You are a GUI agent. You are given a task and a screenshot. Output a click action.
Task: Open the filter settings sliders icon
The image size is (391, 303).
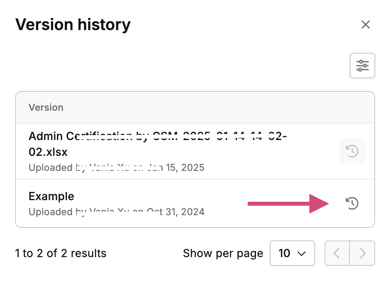coord(363,66)
